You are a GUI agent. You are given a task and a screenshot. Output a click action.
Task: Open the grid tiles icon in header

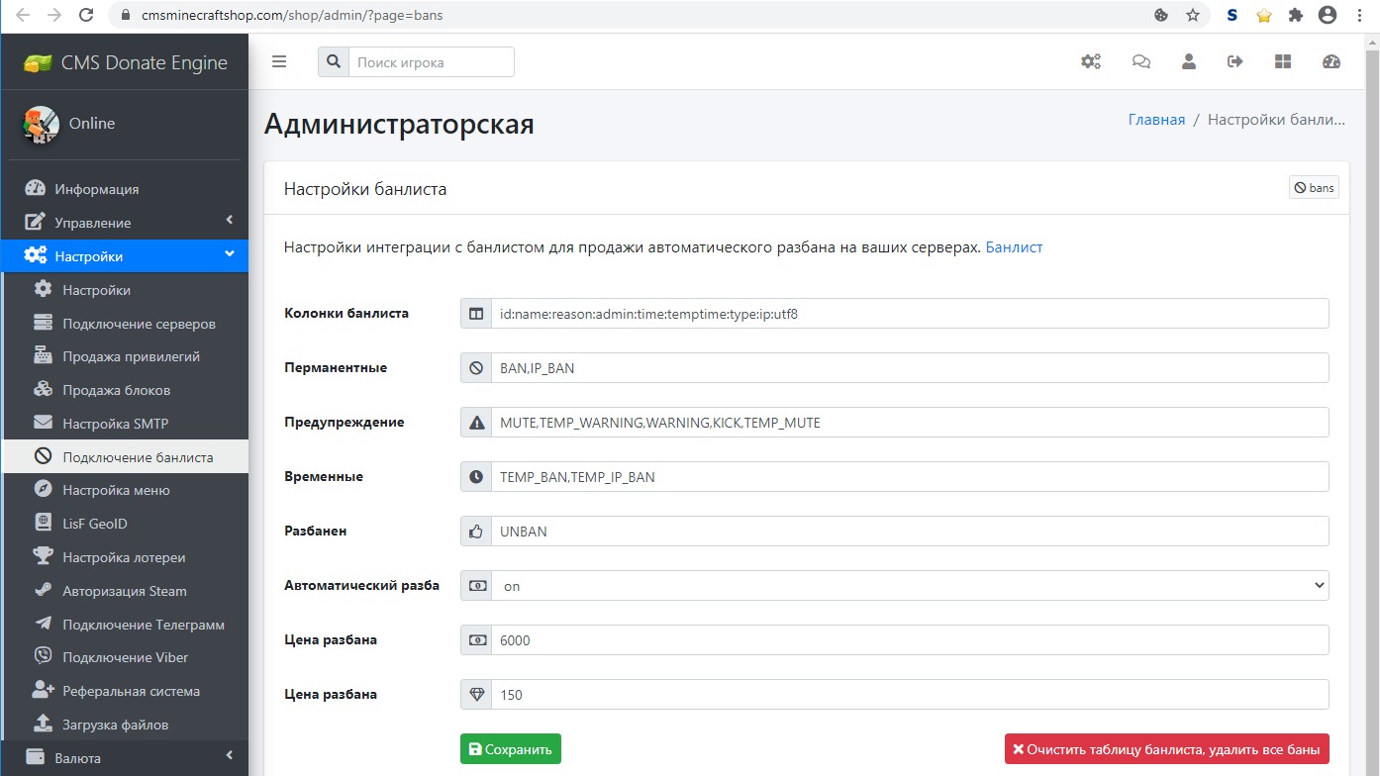(x=1283, y=61)
